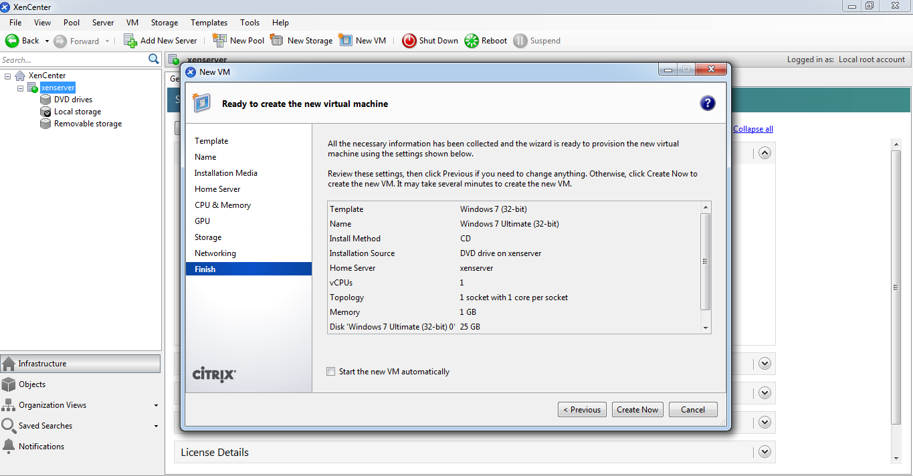Click the Add New Server icon

pos(130,41)
